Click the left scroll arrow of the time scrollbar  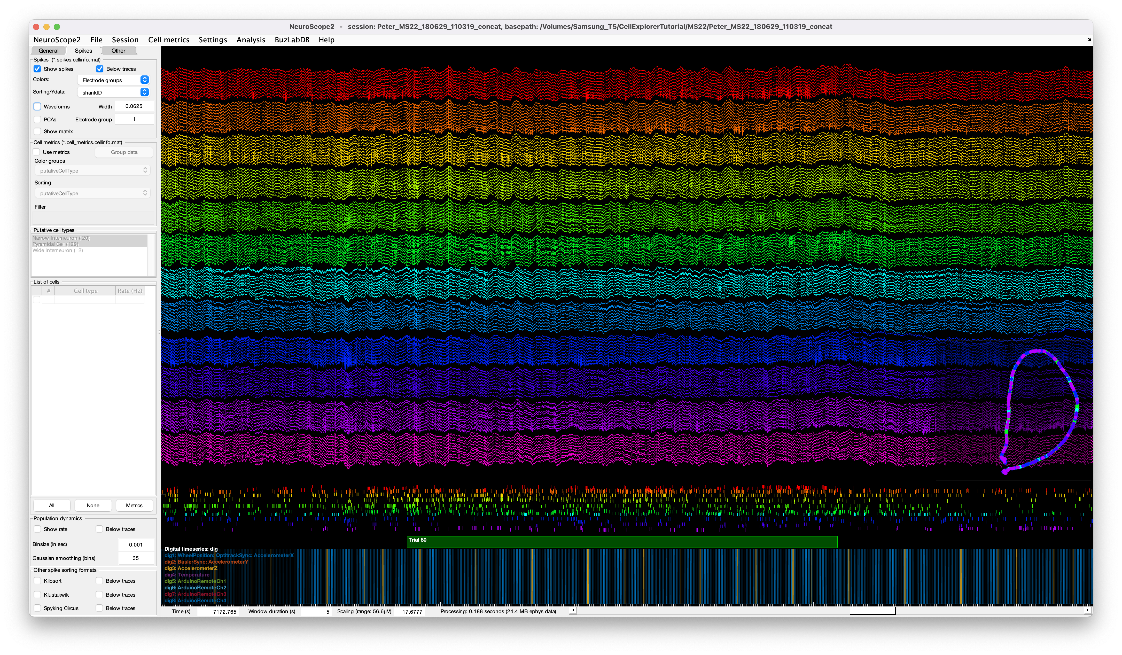click(x=573, y=611)
